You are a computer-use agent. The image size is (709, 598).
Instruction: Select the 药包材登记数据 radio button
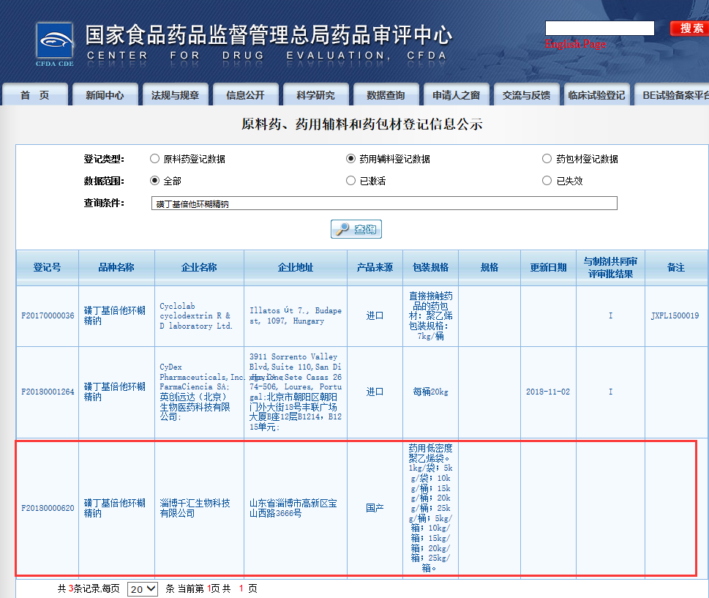click(x=547, y=157)
